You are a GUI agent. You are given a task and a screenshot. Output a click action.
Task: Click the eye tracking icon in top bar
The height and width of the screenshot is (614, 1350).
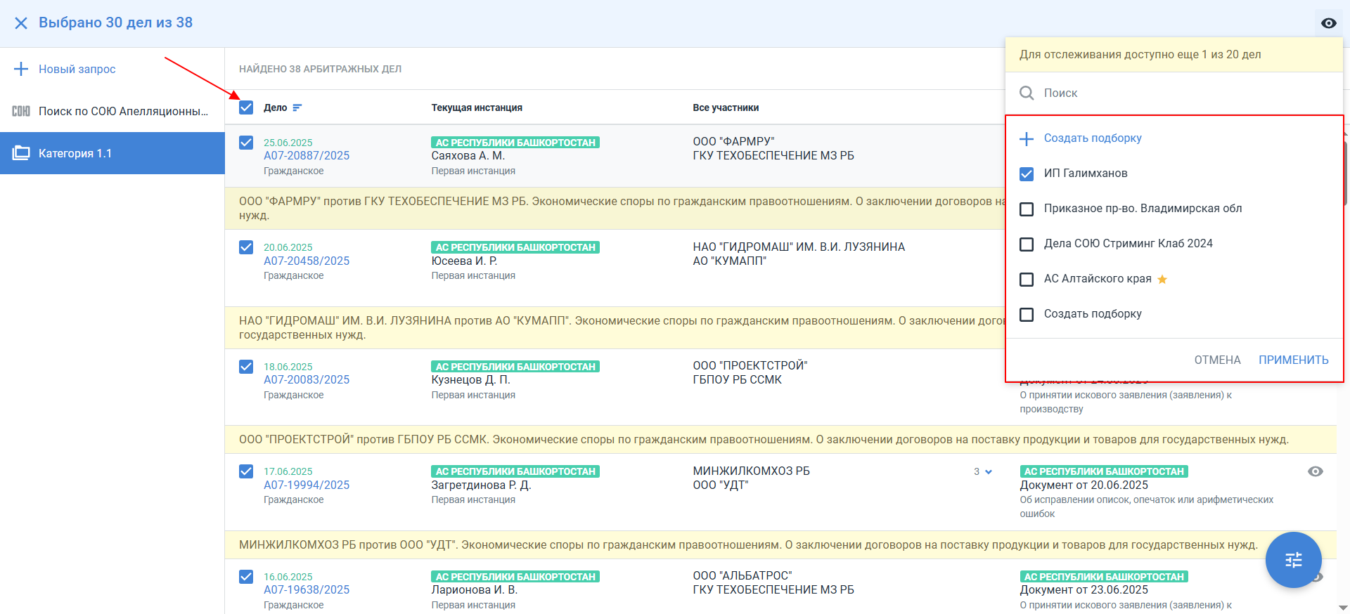pos(1329,23)
